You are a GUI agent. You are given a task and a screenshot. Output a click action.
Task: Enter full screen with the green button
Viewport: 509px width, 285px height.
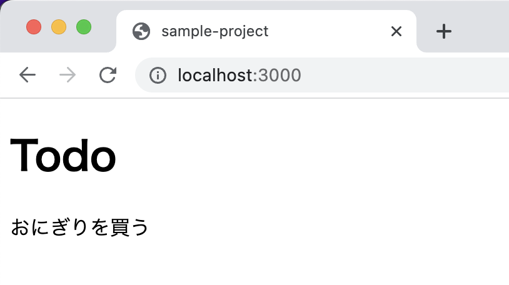[x=84, y=27]
